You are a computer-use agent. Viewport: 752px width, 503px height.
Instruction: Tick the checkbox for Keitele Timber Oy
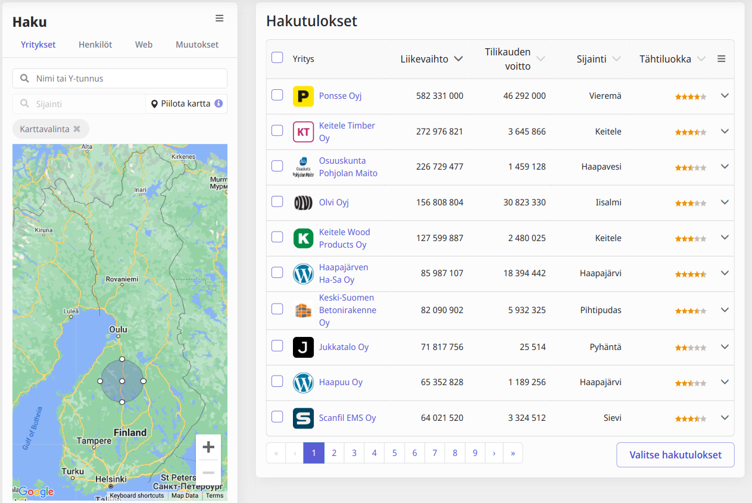tap(277, 130)
